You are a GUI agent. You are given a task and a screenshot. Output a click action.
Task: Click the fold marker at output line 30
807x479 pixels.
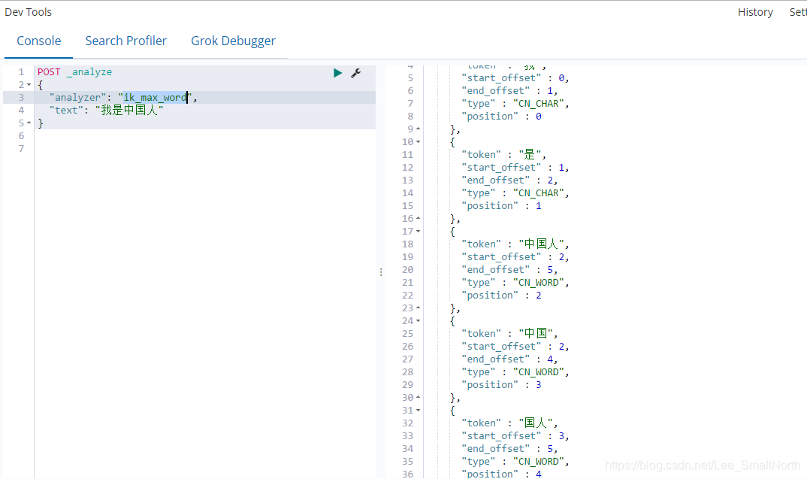pyautogui.click(x=418, y=398)
